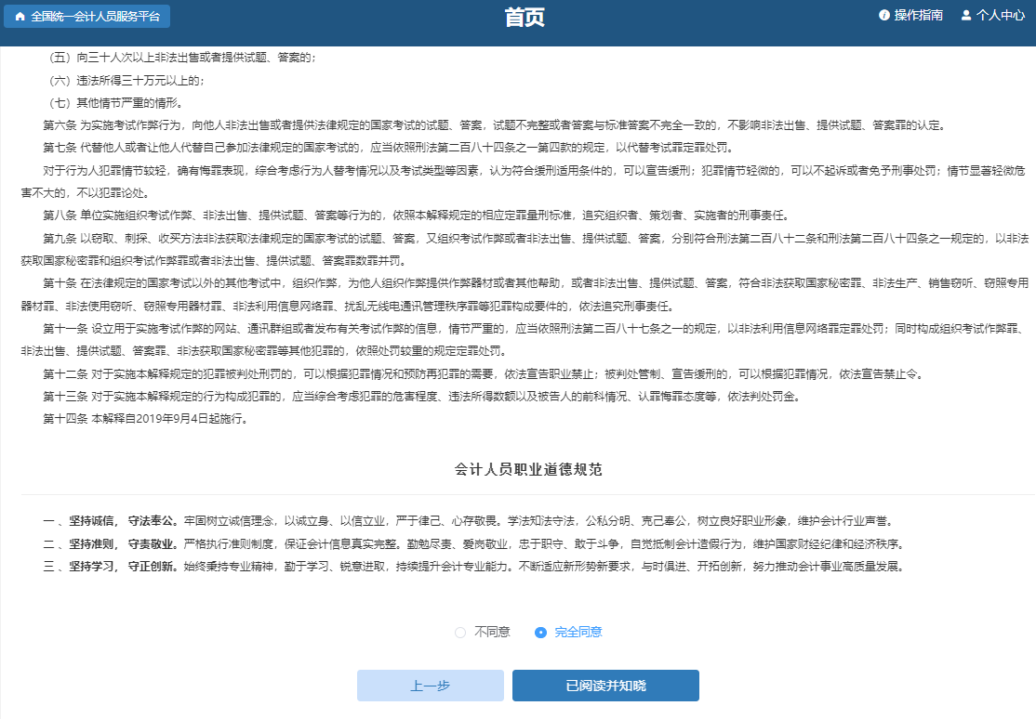Click the 上一步 button to go back
Screen dimensions: 1036x719
tap(430, 686)
